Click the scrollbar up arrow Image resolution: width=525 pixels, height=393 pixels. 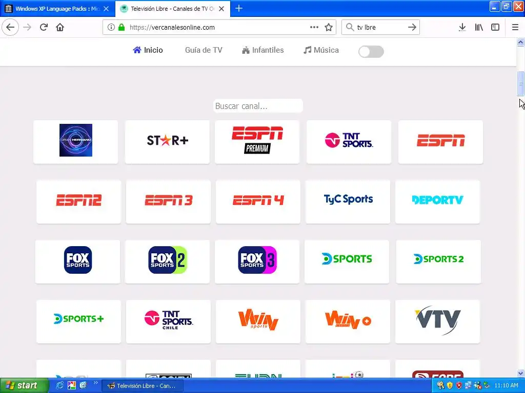(520, 42)
